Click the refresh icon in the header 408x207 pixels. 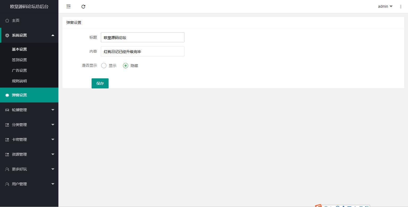[83, 7]
